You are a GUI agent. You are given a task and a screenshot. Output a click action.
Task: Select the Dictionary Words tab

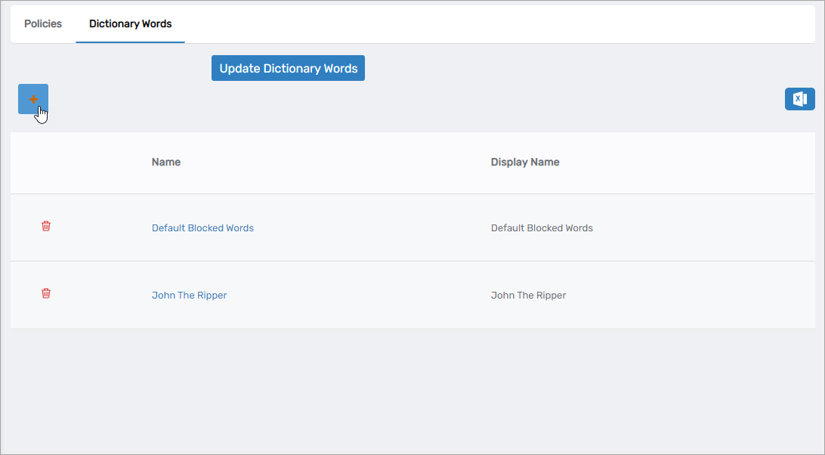pos(130,24)
